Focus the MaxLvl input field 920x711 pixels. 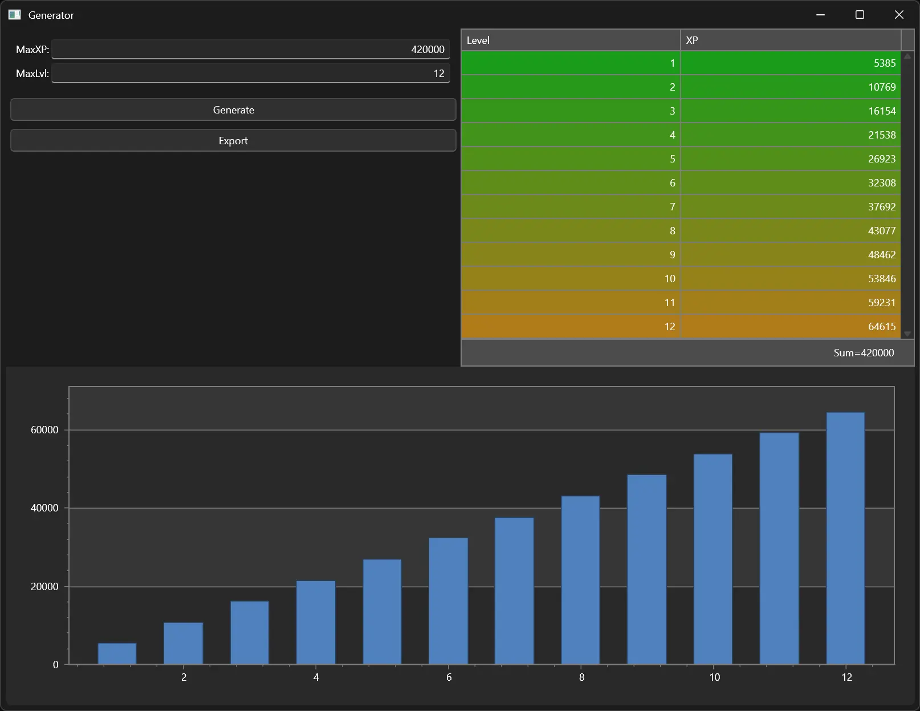click(x=251, y=73)
